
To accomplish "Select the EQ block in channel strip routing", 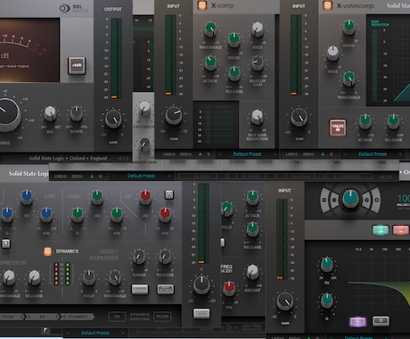I will point(42,317).
